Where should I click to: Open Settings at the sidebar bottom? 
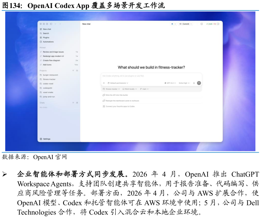coord(45,139)
